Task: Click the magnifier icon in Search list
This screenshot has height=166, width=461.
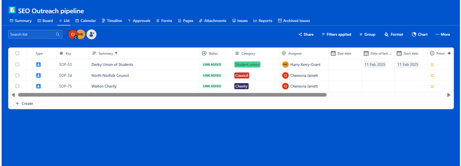Action: (x=58, y=34)
